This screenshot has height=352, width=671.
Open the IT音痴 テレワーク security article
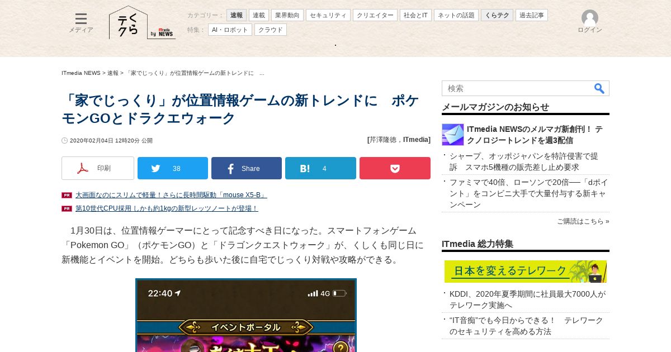click(526, 326)
